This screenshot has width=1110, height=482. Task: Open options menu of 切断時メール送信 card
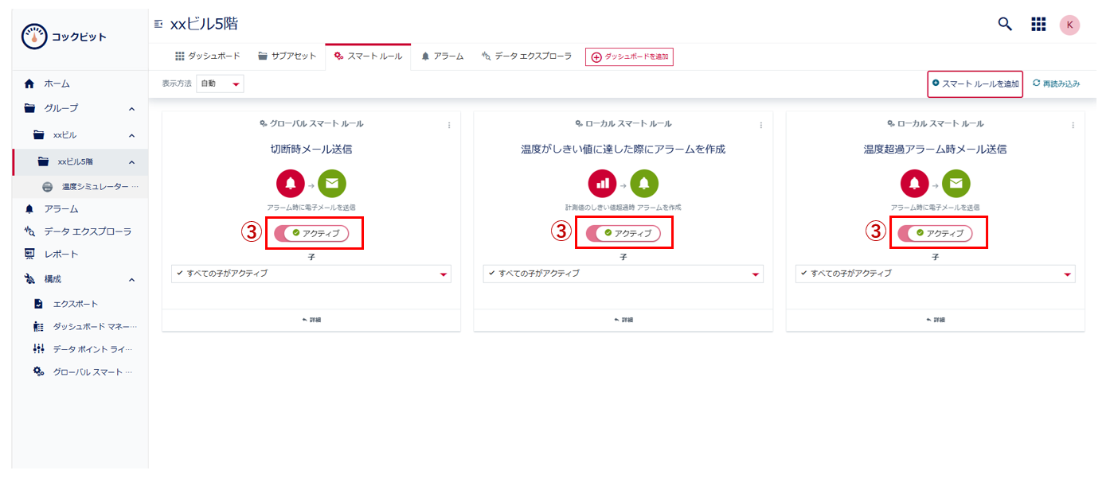pos(448,125)
